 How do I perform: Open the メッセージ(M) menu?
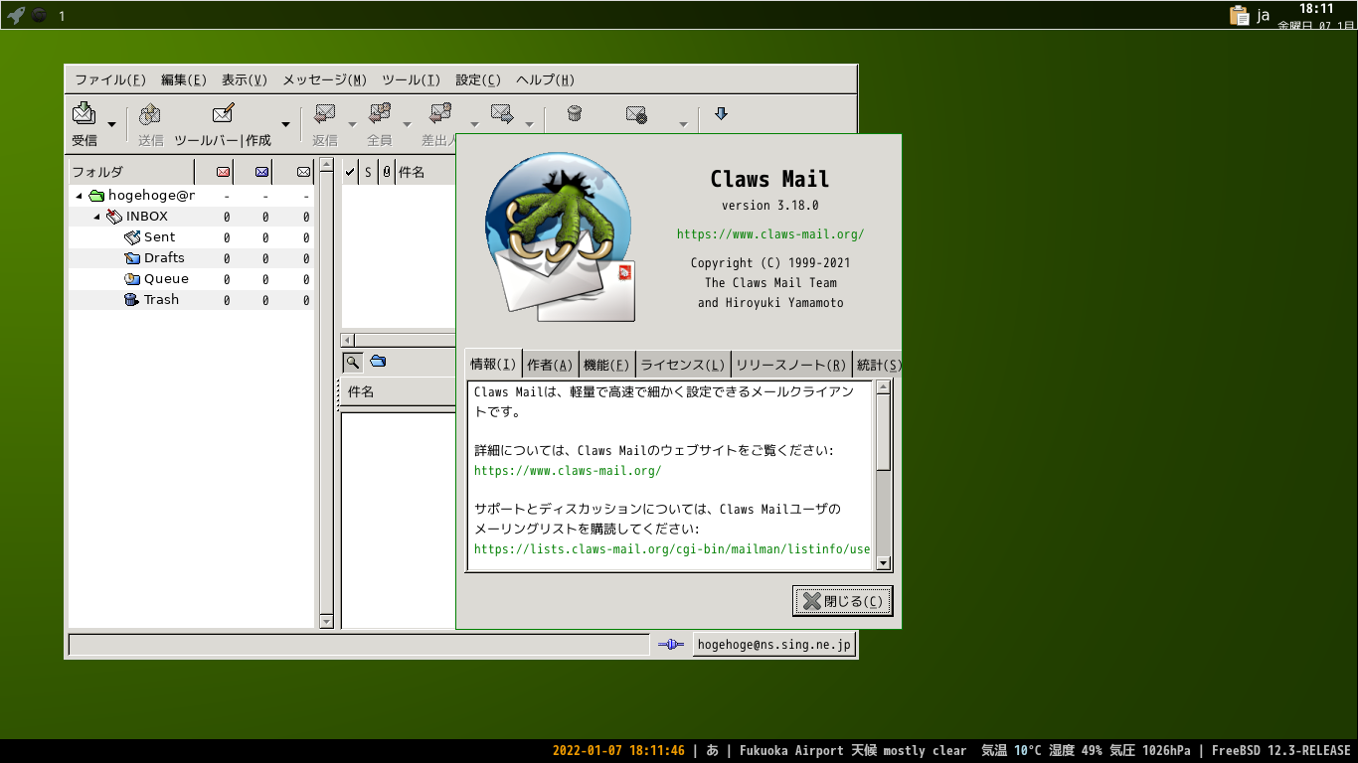pyautogui.click(x=325, y=80)
